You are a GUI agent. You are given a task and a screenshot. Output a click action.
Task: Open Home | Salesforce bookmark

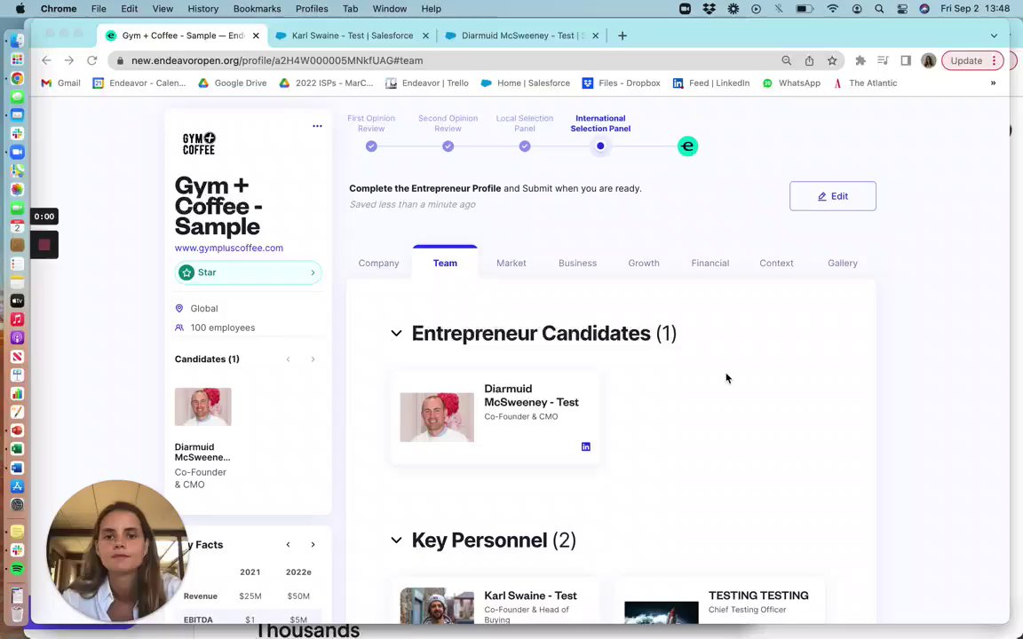(526, 83)
